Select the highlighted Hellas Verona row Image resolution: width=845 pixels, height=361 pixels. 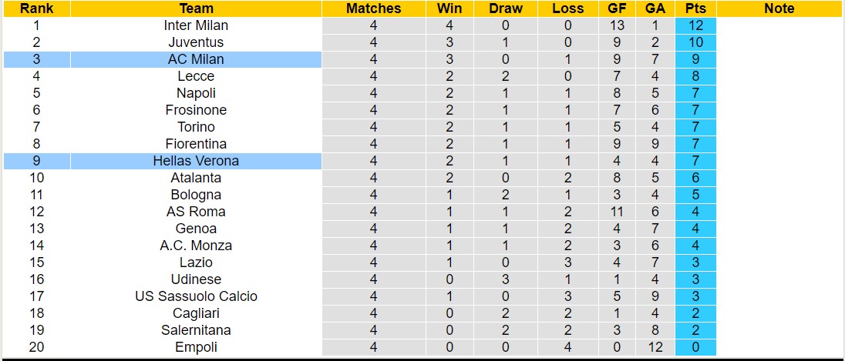point(196,161)
